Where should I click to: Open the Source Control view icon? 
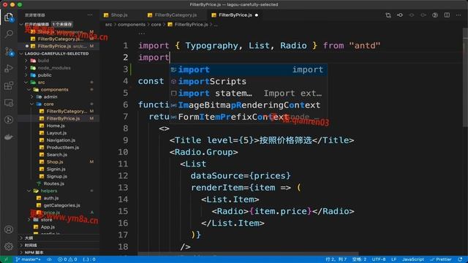9,51
